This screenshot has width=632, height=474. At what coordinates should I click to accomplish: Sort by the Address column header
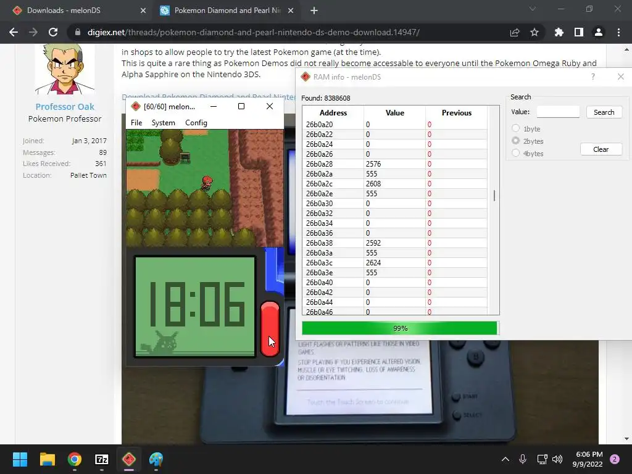[x=333, y=113]
